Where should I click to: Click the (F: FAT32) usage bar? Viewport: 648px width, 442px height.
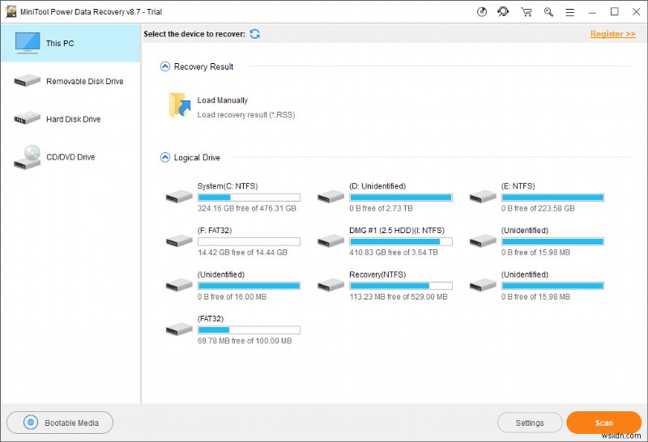pyautogui.click(x=249, y=242)
